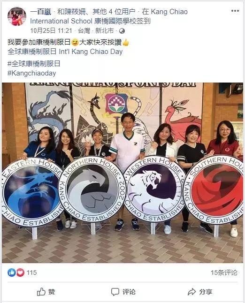Click the public globe privacy icon
The width and height of the screenshot is (245, 303).
[x=122, y=31]
